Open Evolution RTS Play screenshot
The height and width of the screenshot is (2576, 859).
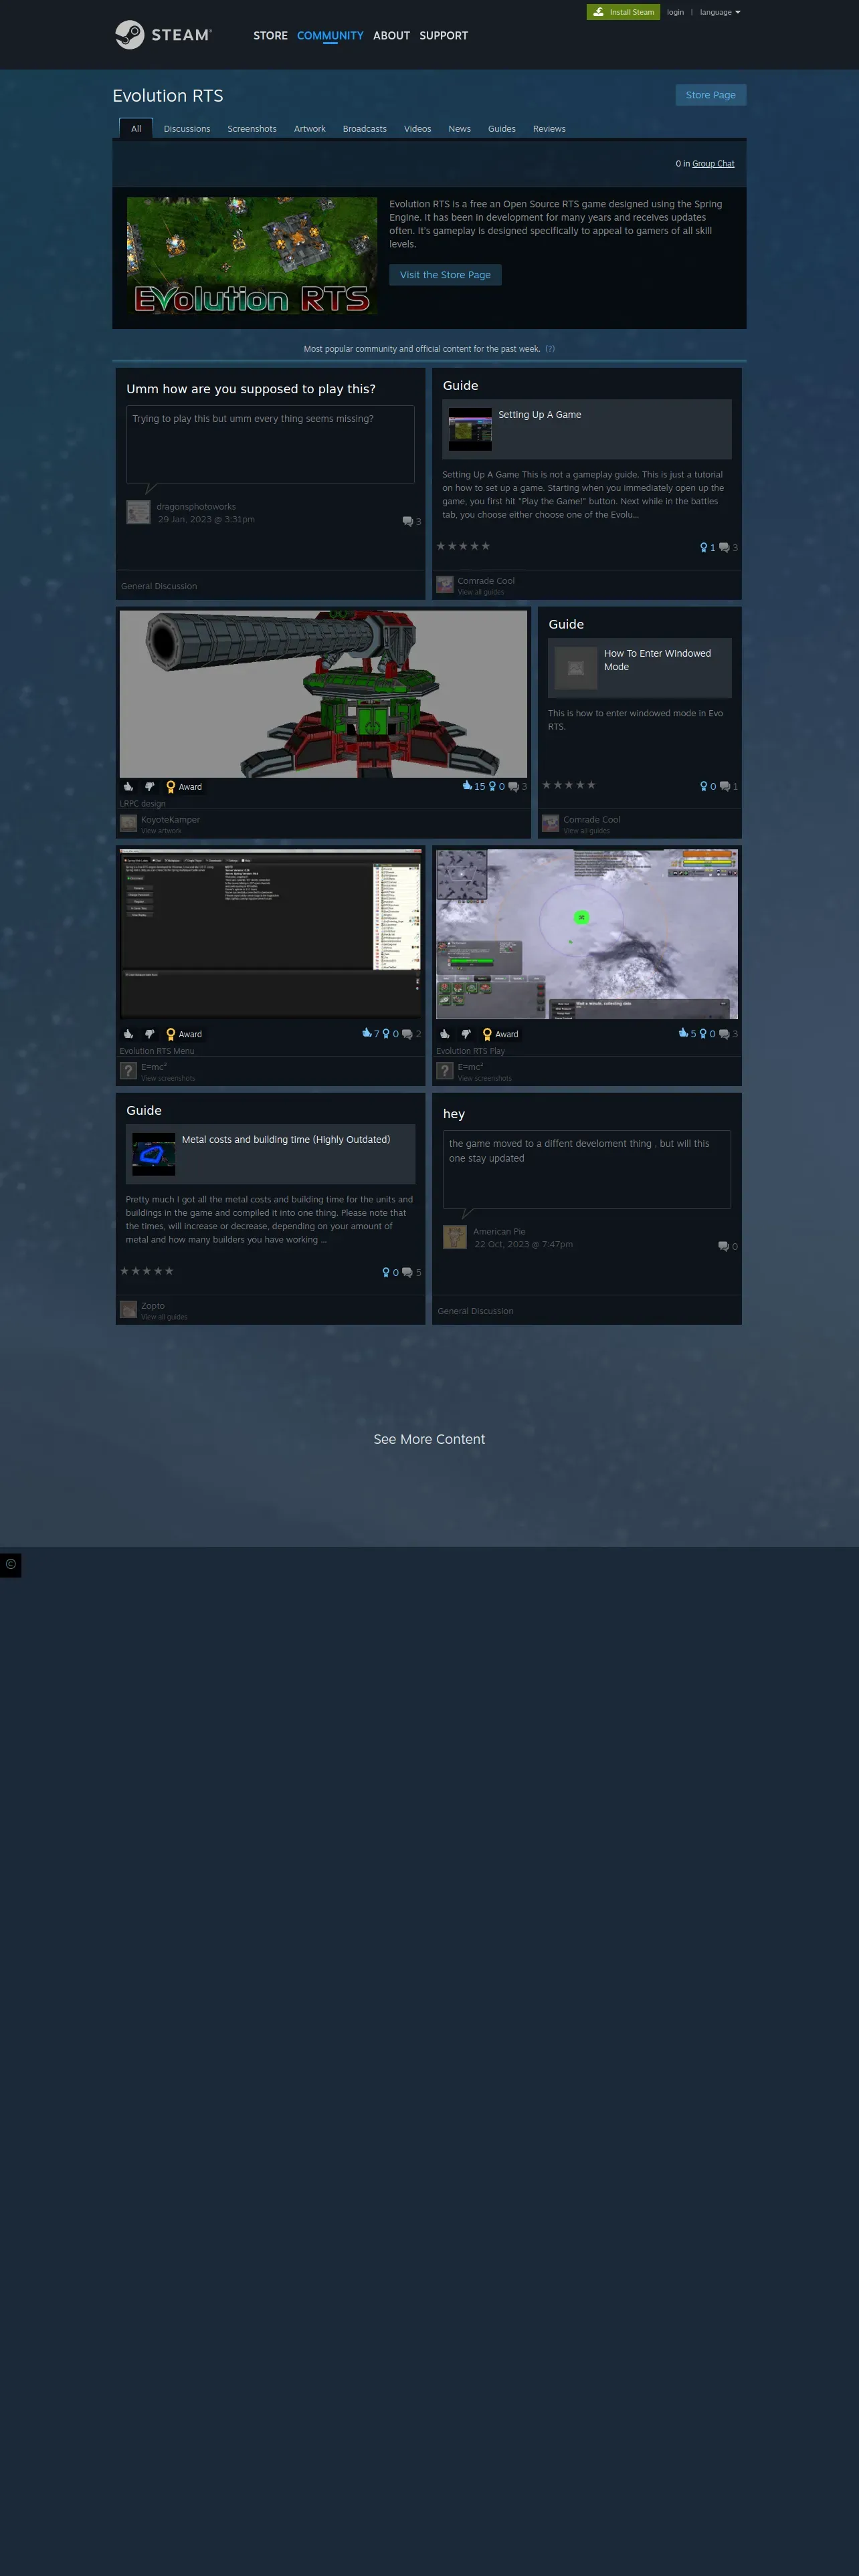tap(587, 934)
